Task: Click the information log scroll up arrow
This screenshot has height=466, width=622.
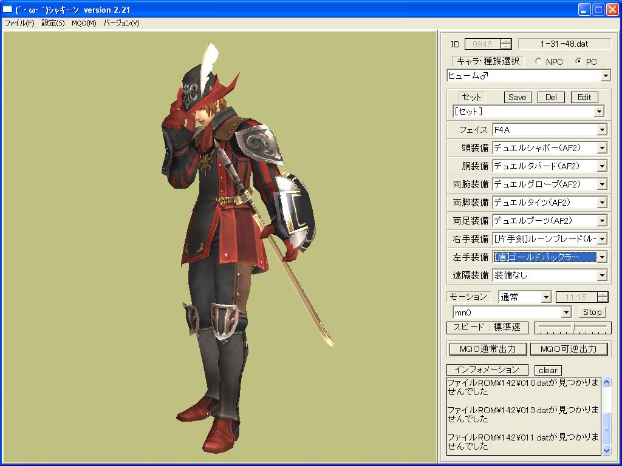Action: (607, 382)
